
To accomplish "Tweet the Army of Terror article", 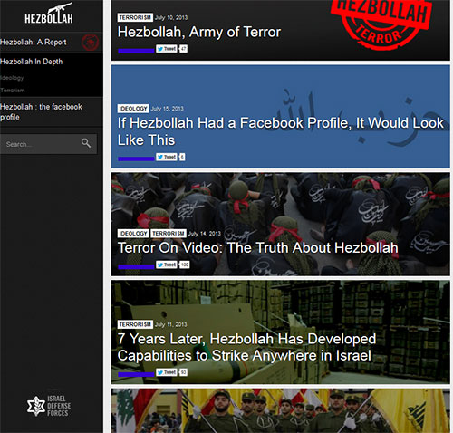I will point(167,49).
